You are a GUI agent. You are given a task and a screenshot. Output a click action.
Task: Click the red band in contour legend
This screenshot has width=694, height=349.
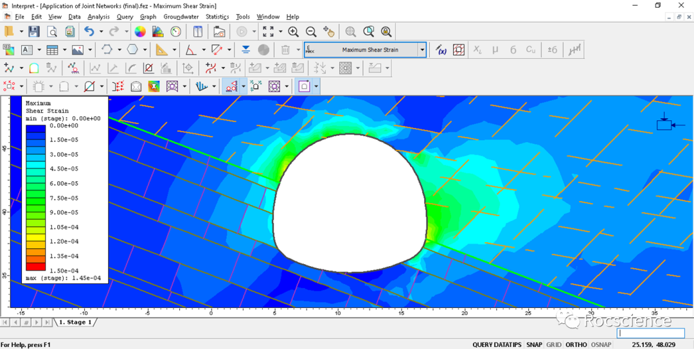click(x=35, y=267)
